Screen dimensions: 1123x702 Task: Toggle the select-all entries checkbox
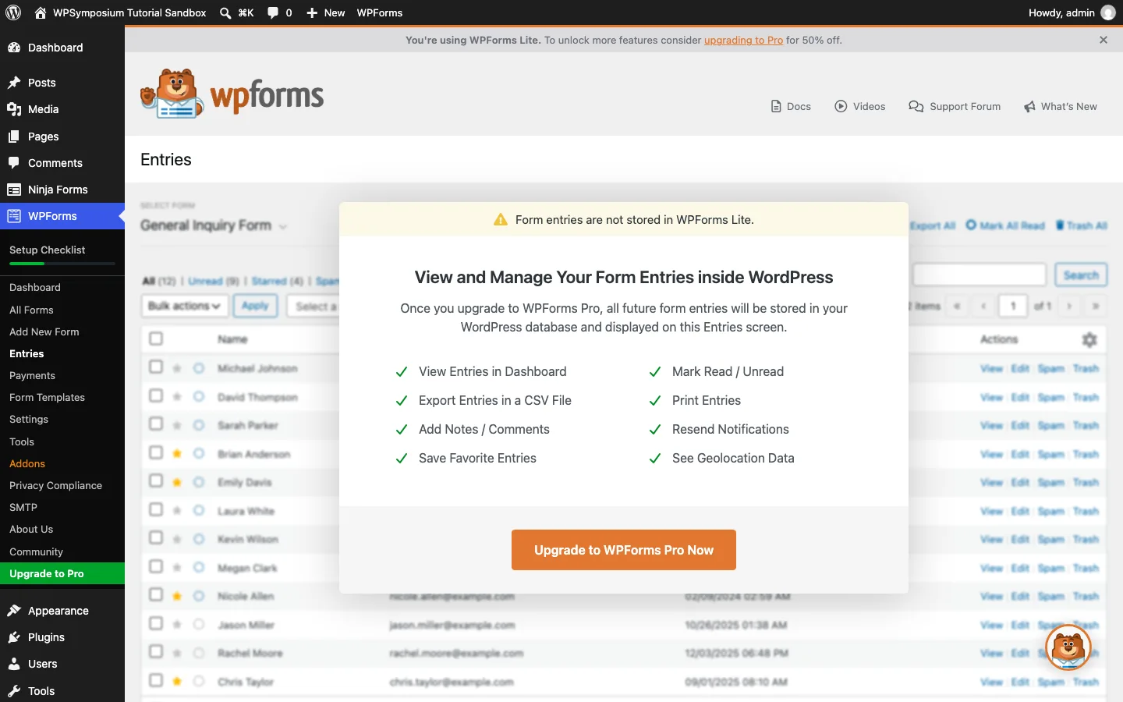pos(156,339)
